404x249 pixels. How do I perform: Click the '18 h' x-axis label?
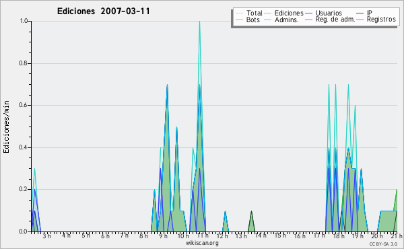[x=339, y=236]
